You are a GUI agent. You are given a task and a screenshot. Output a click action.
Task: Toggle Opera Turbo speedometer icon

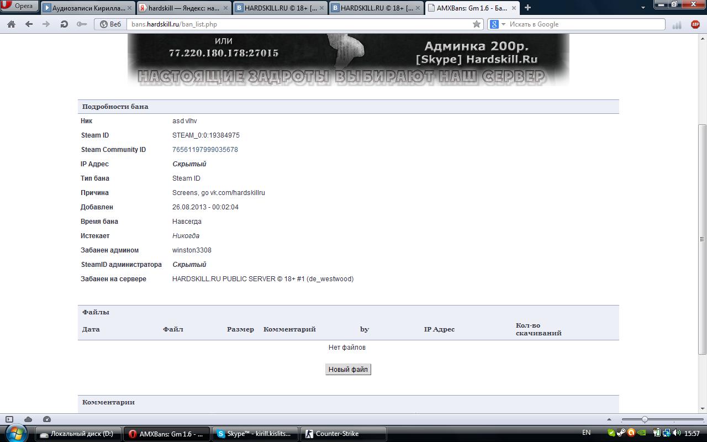(x=47, y=419)
